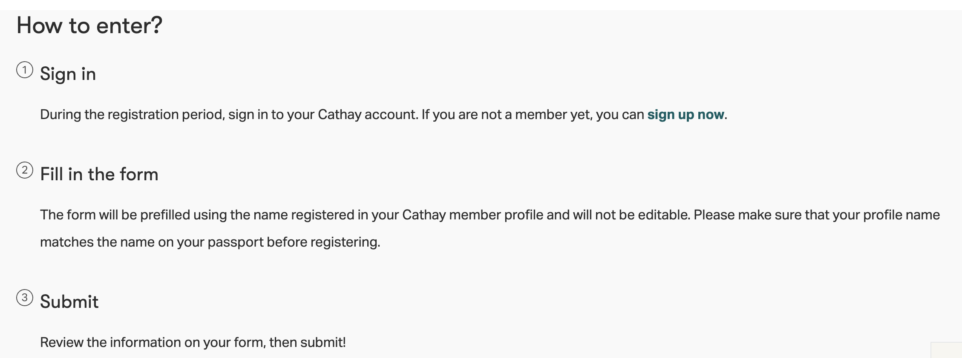
Task: Click the step 3 circled number icon
Action: (25, 298)
